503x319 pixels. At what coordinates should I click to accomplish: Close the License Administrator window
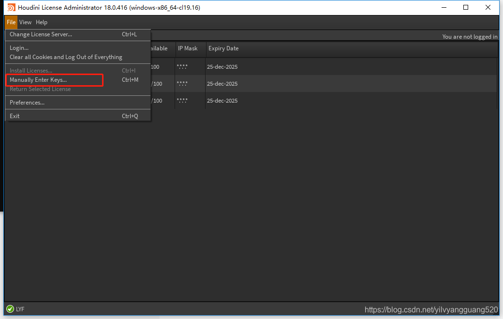tap(488, 7)
